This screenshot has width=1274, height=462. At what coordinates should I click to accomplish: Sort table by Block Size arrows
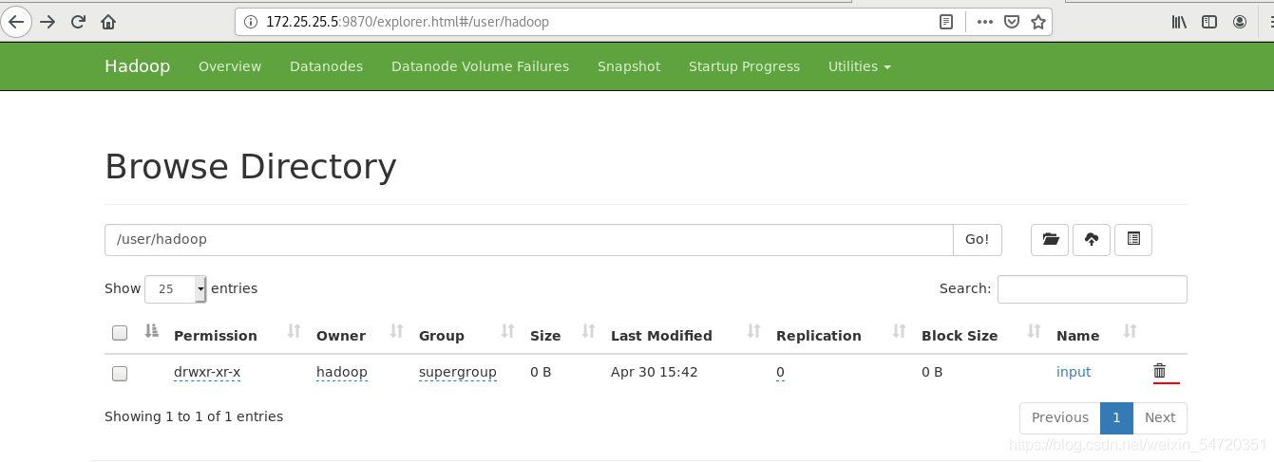click(1035, 331)
